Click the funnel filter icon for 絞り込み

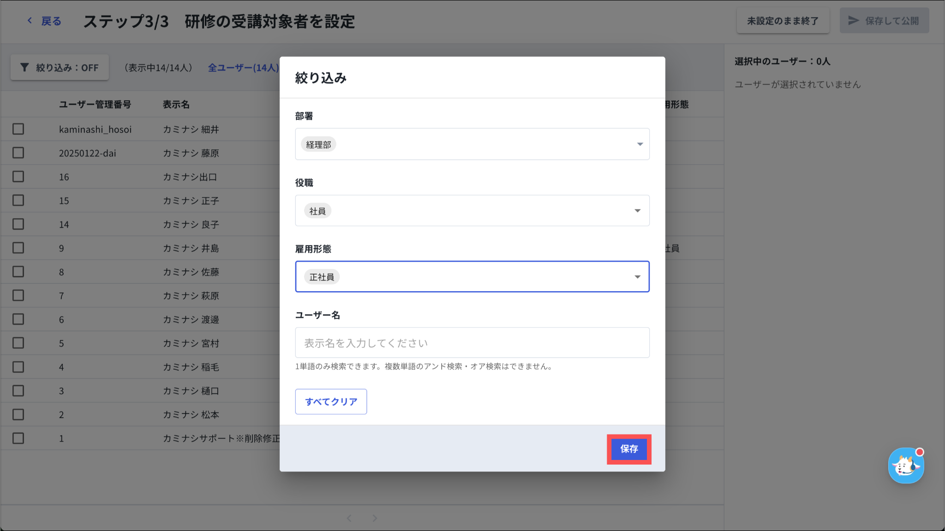[25, 68]
